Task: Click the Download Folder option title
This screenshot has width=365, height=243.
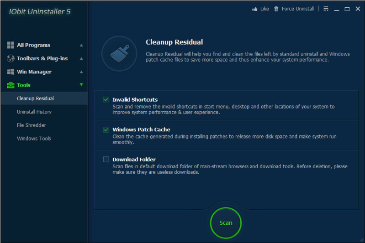Action: tap(134, 160)
